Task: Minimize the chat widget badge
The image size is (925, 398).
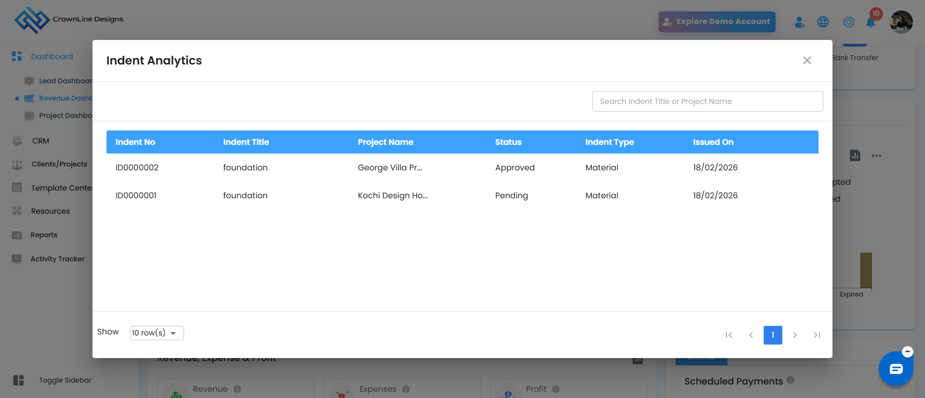Action: coord(908,352)
